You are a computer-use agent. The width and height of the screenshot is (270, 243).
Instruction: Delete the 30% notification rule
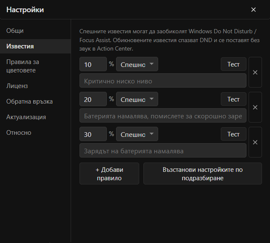(x=255, y=142)
